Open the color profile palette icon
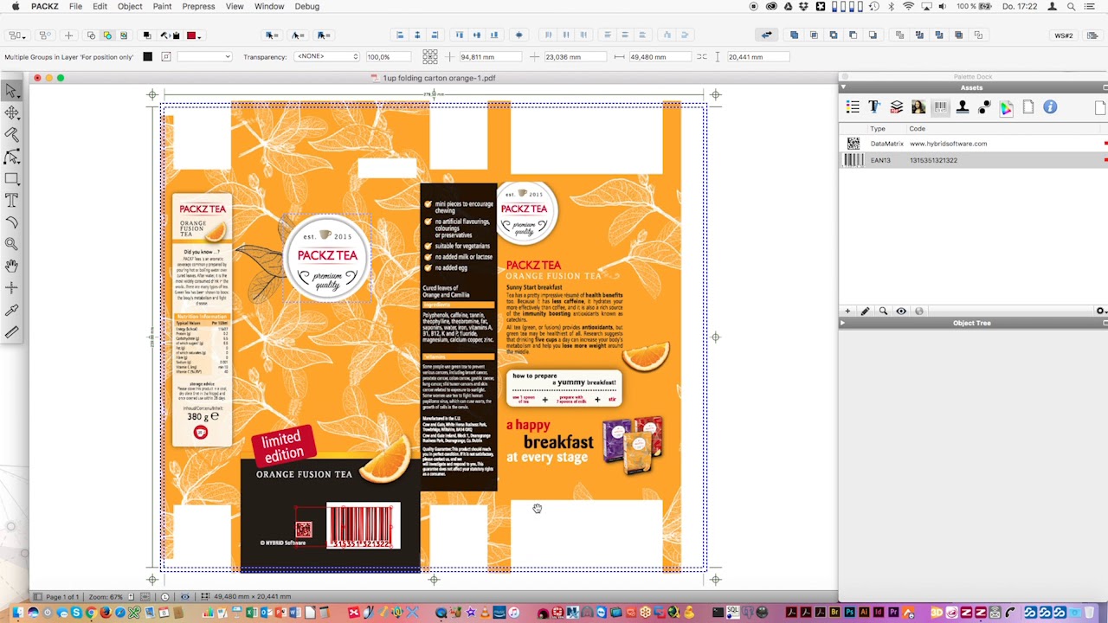 (1007, 107)
